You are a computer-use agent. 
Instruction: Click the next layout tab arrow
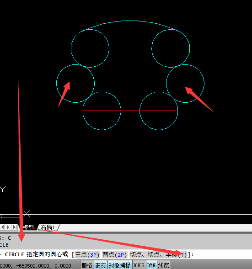click(8, 227)
